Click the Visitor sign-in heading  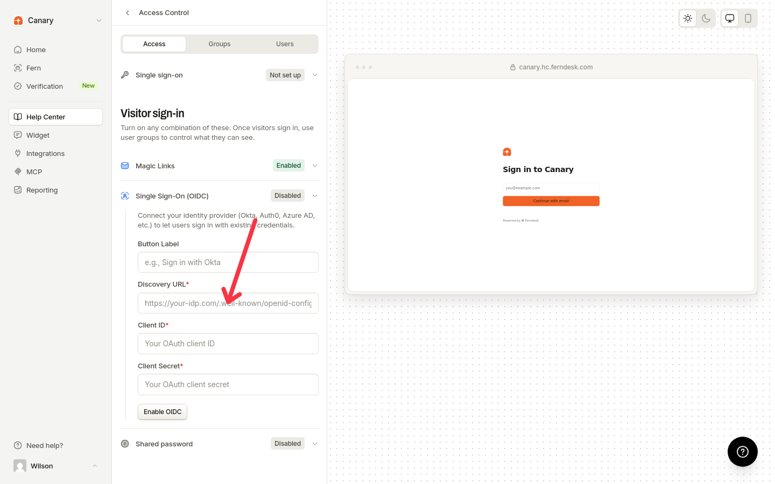pos(152,113)
